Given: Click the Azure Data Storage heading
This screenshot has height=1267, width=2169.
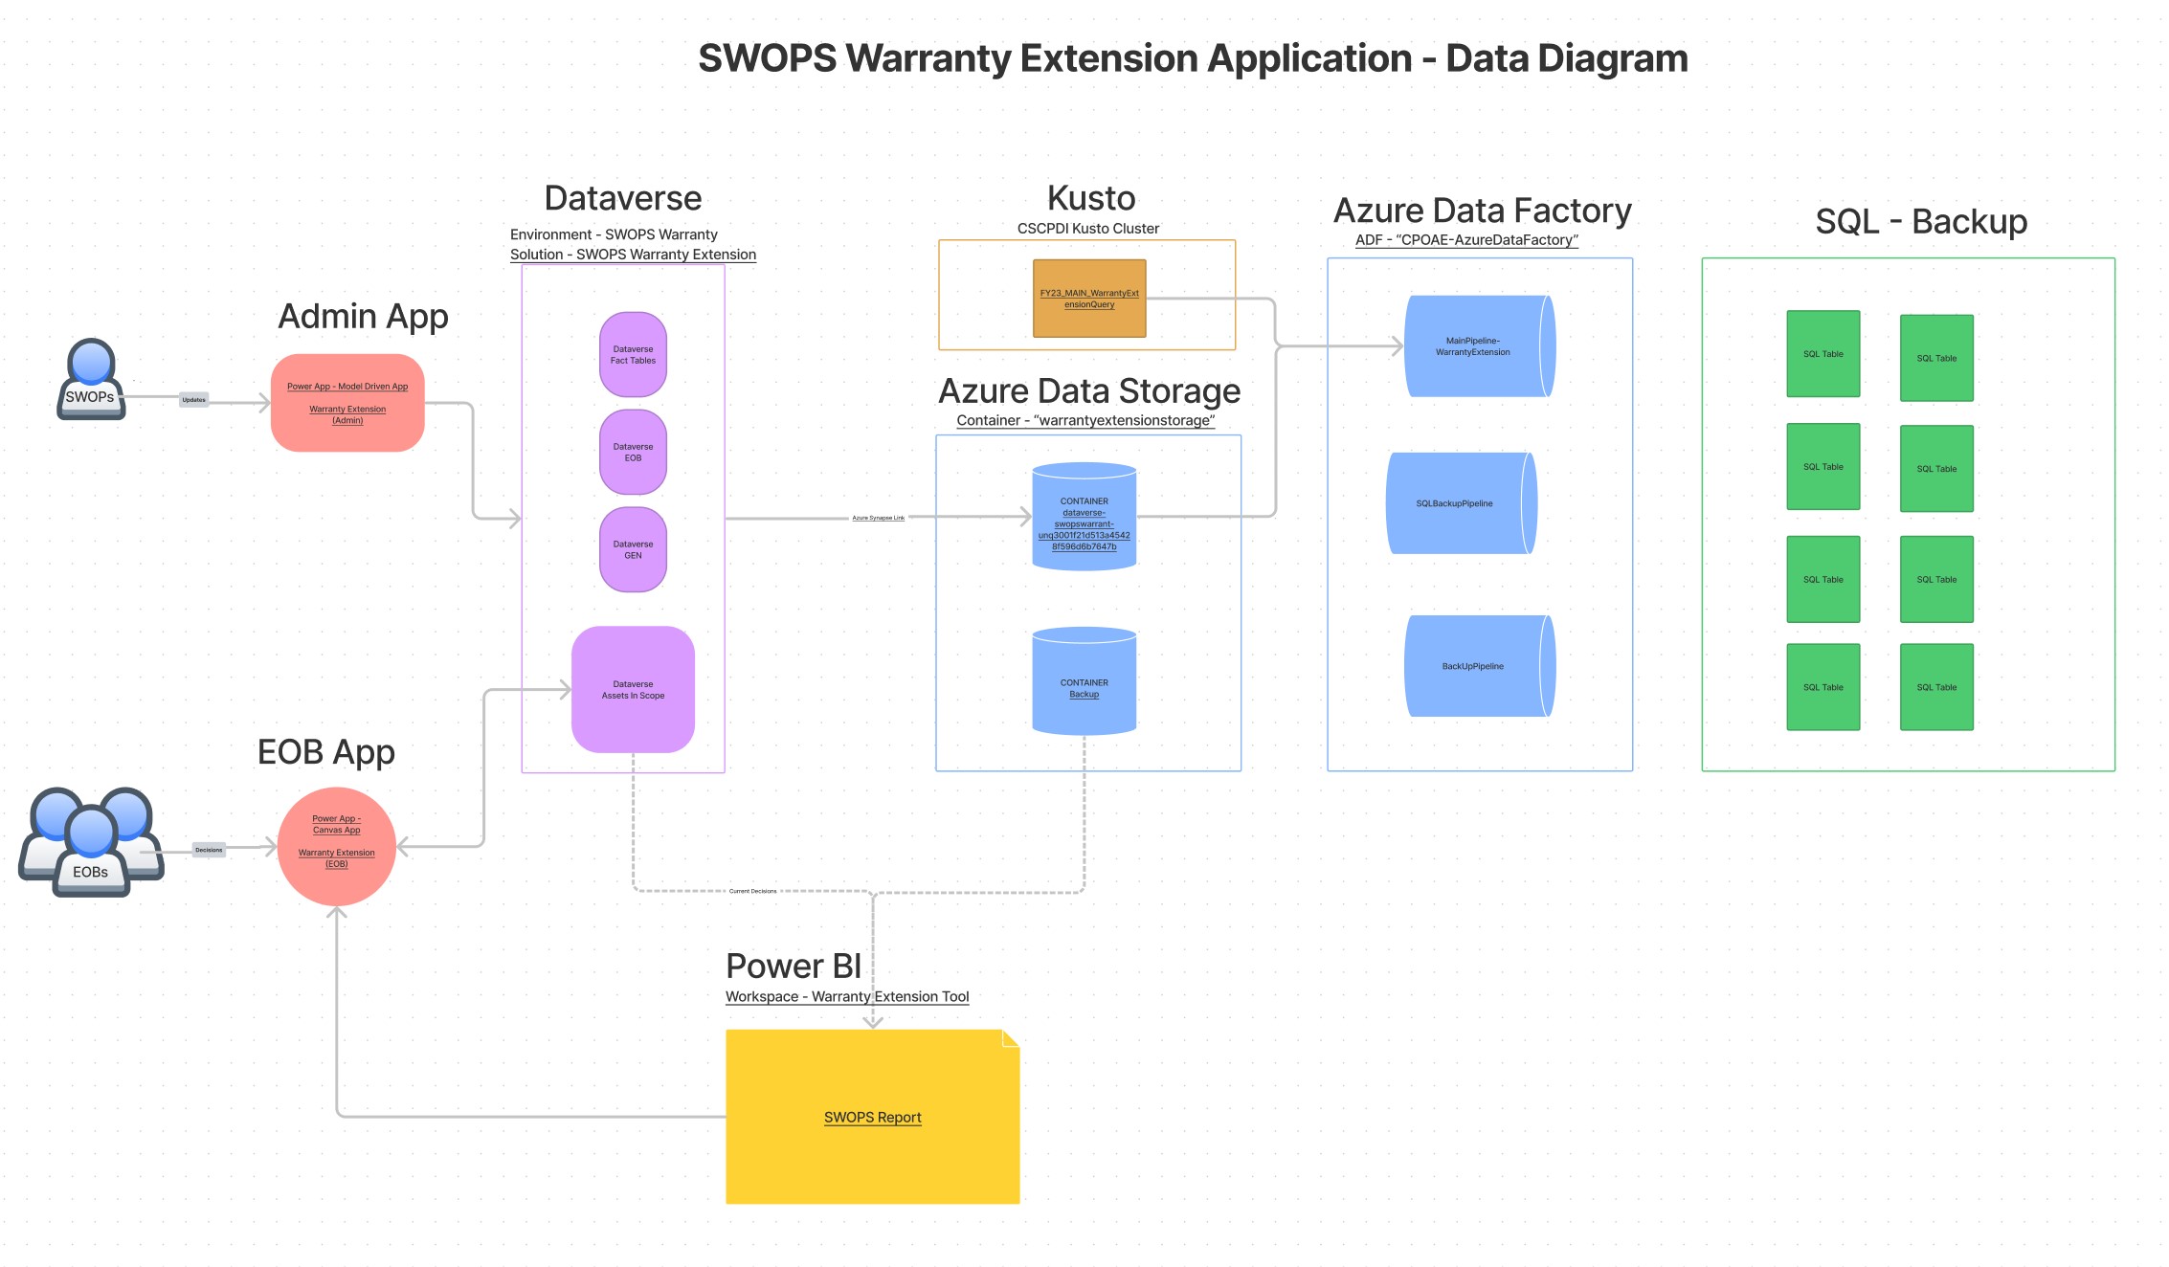Looking at the screenshot, I should [x=1089, y=390].
